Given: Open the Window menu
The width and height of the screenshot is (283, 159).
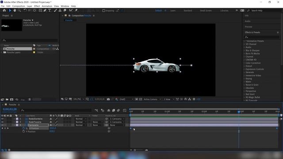Looking at the screenshot, I should [65, 6].
